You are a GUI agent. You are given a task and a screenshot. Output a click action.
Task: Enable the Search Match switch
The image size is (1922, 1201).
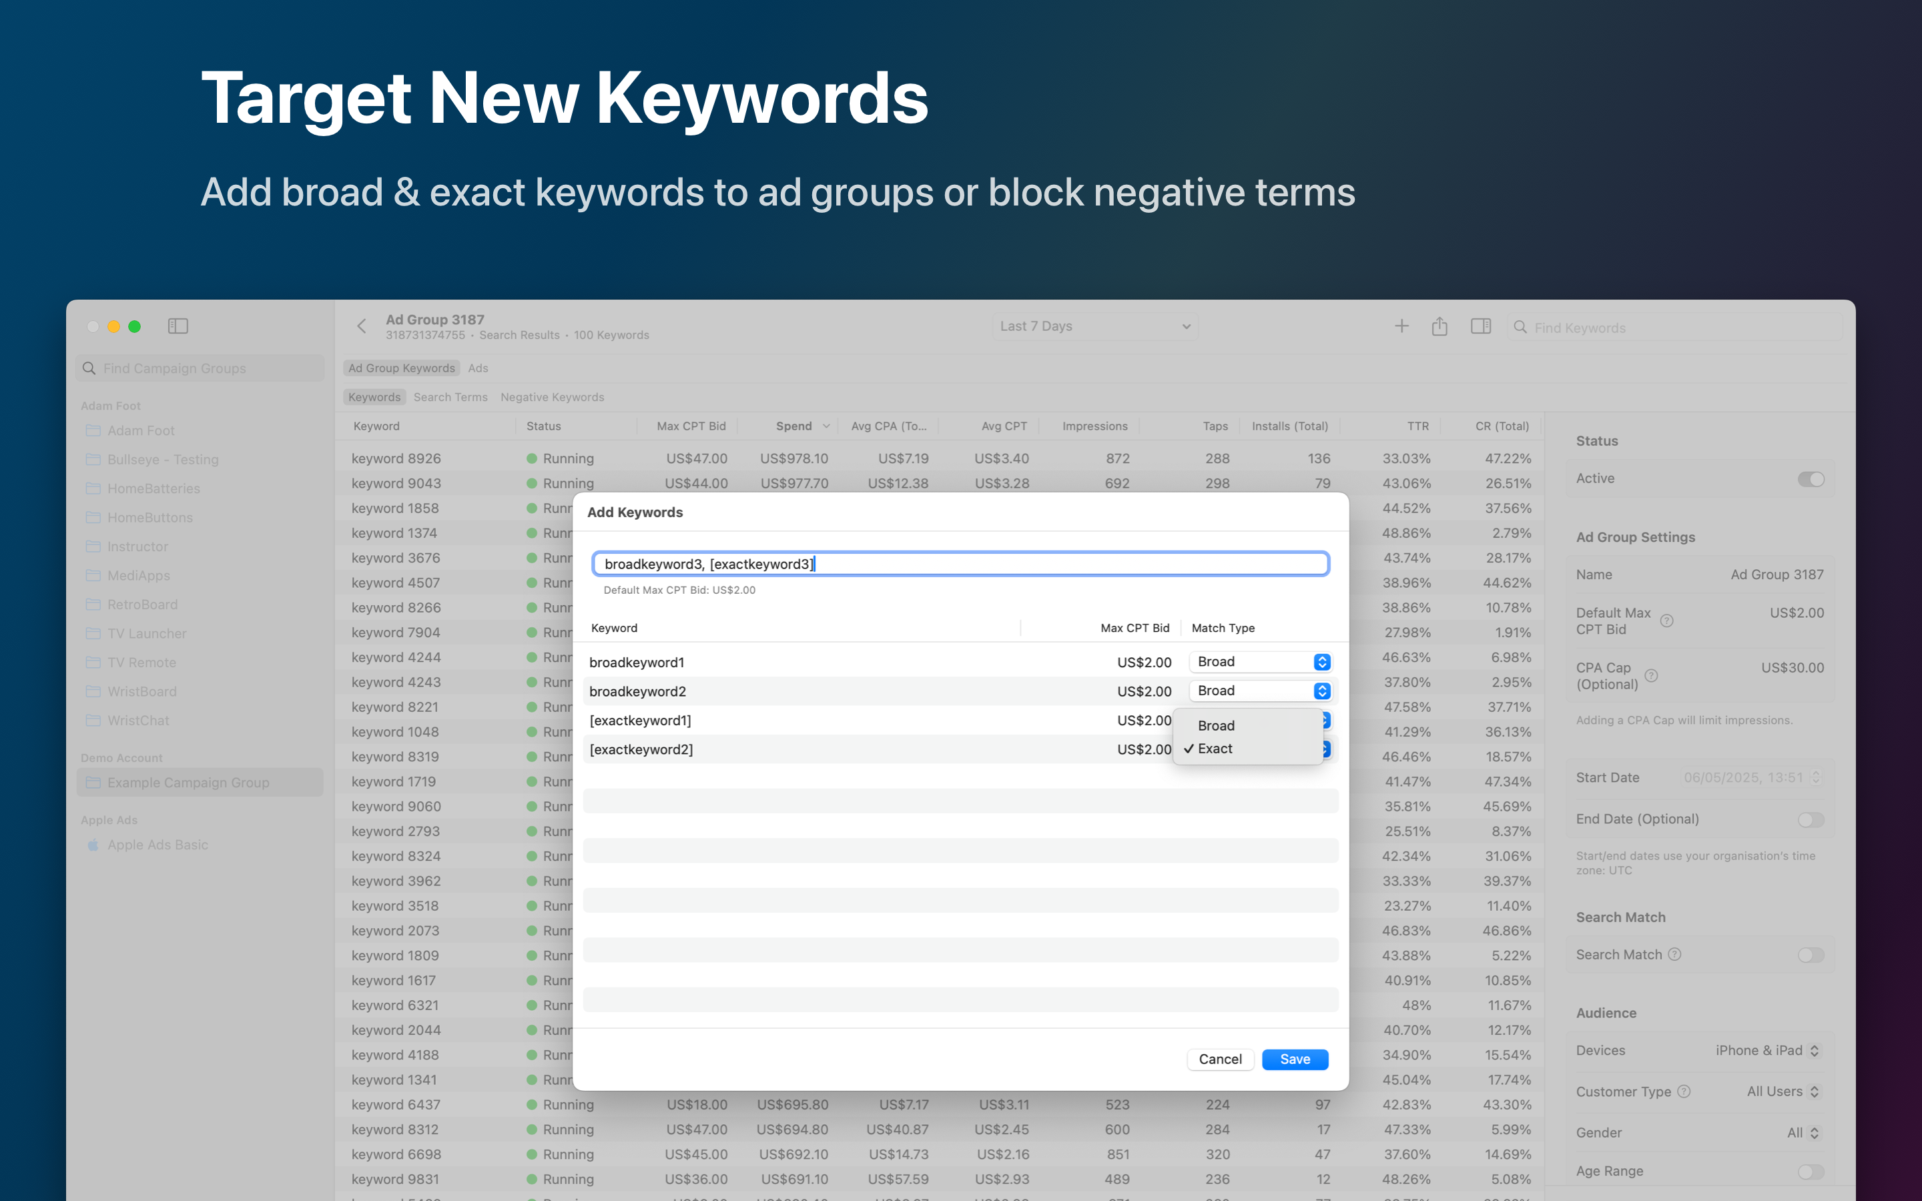1811,955
